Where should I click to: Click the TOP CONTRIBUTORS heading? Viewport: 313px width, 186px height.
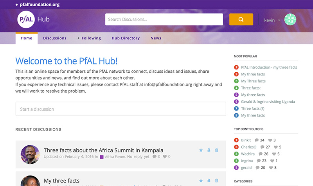coord(248,129)
